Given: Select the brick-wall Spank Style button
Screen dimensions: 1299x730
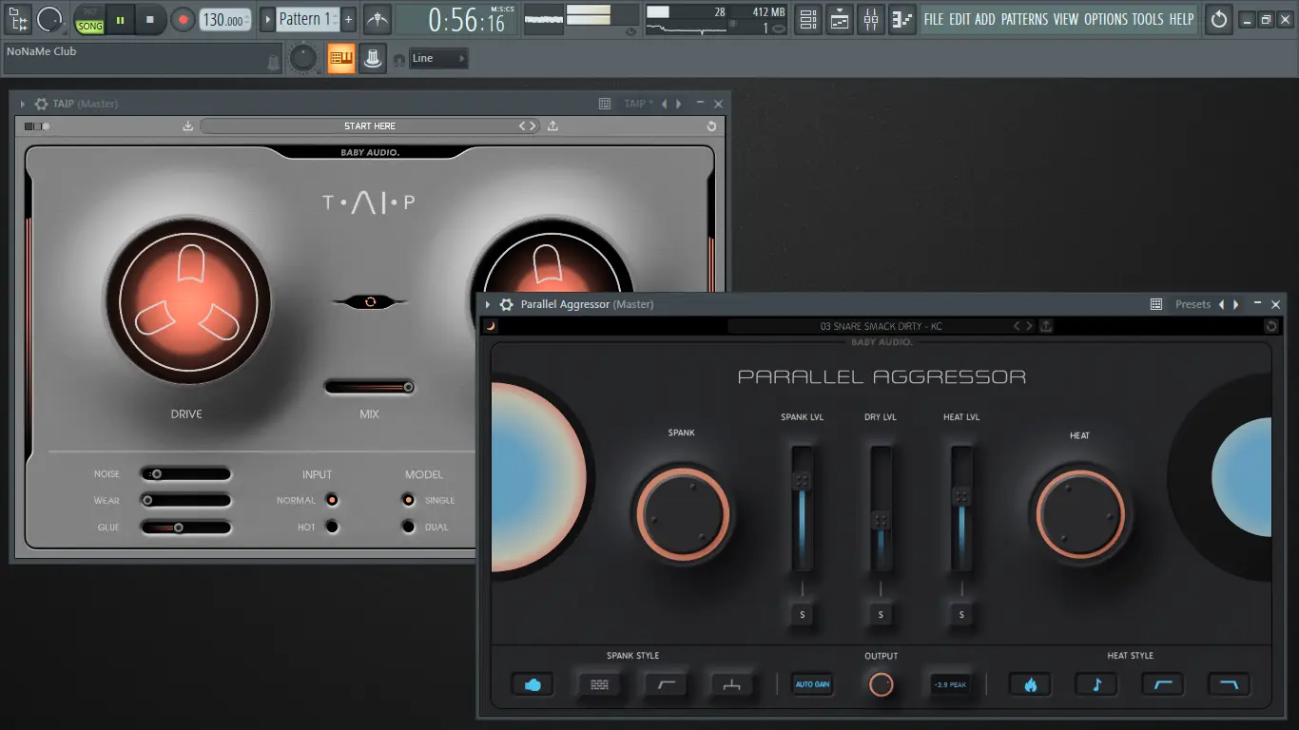Looking at the screenshot, I should [x=599, y=684].
